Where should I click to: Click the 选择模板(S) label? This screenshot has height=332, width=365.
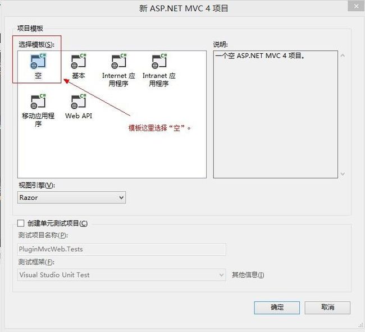(36, 44)
